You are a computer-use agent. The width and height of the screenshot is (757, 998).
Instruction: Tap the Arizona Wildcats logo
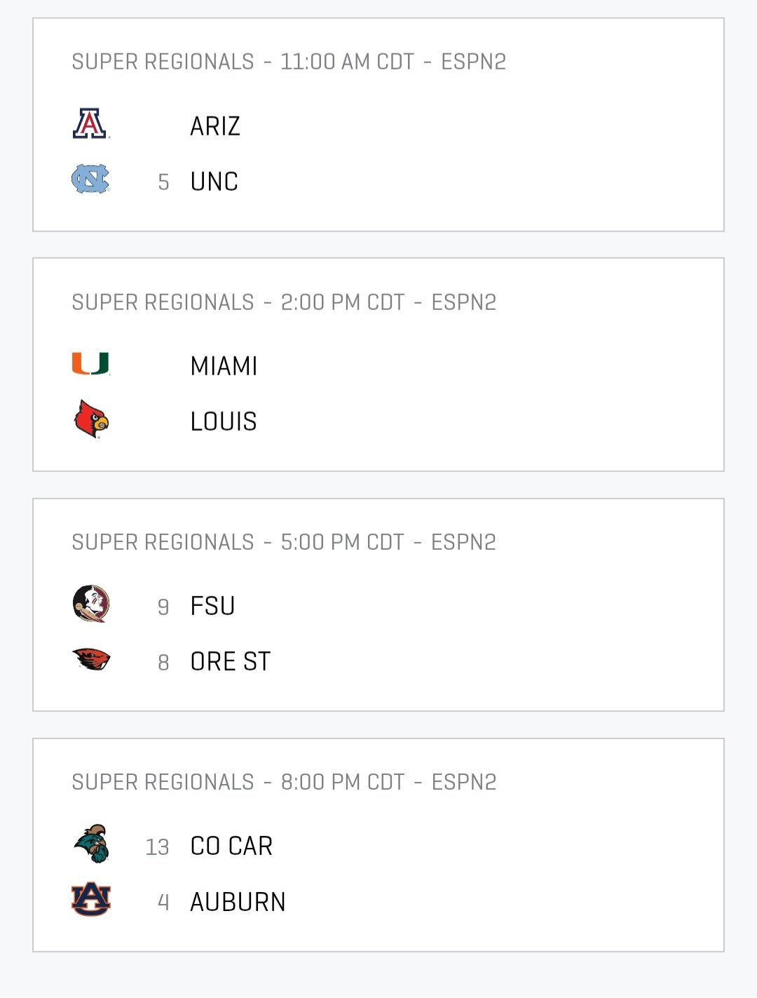[91, 124]
